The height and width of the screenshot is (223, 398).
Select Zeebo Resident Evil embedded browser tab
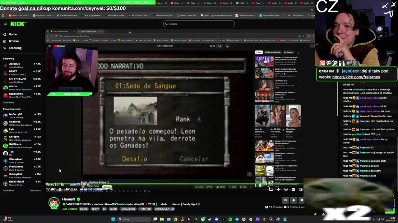click(x=90, y=31)
